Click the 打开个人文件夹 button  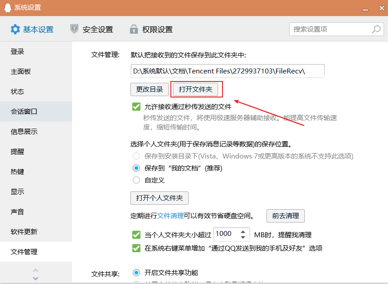(160, 198)
